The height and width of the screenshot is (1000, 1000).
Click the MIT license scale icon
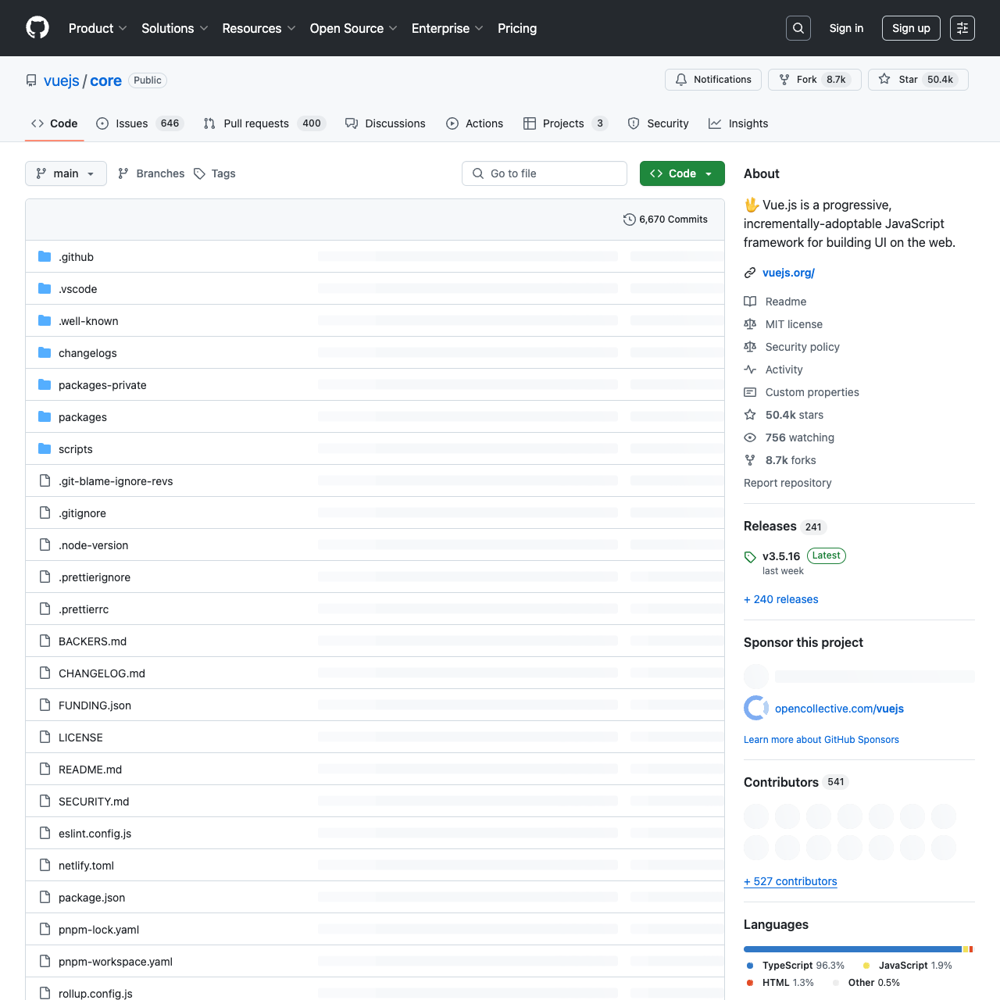point(750,324)
